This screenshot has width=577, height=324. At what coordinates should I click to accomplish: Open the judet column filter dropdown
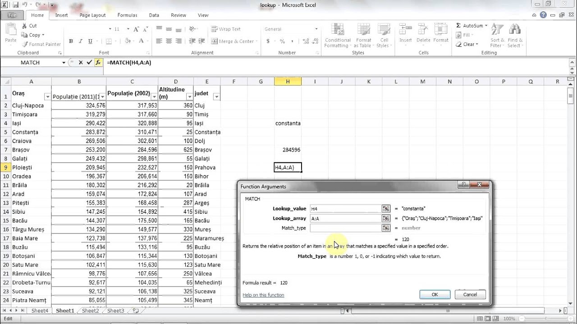tap(216, 97)
